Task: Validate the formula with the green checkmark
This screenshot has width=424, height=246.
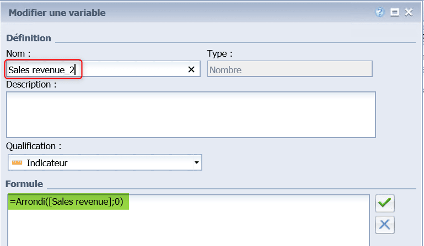Action: [x=384, y=203]
